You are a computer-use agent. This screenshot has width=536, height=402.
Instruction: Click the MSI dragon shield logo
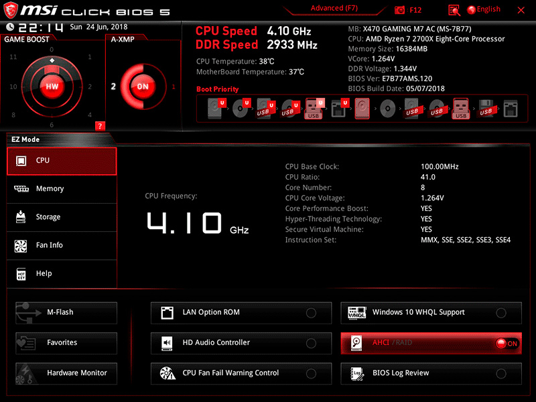click(10, 10)
